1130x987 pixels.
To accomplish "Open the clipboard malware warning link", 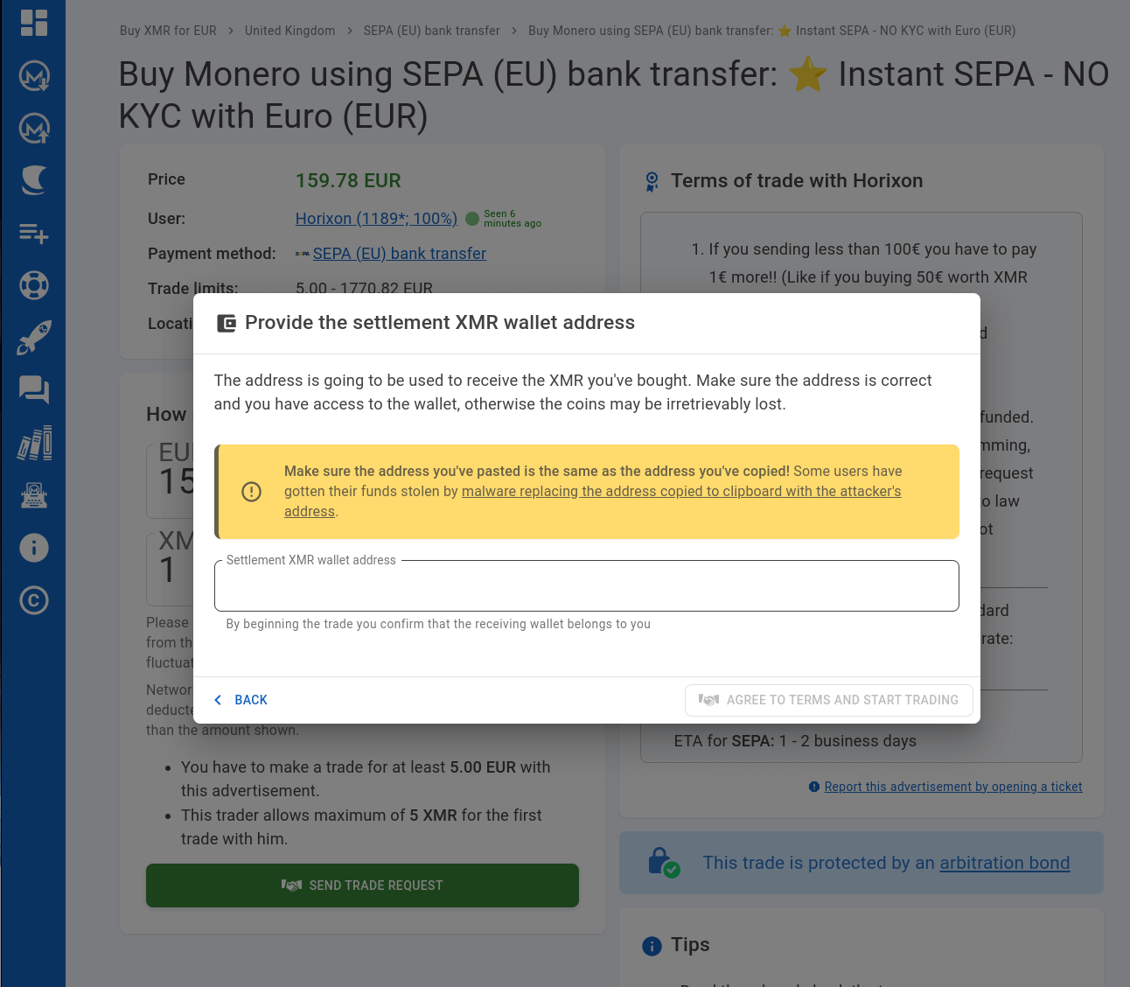I will pos(680,492).
